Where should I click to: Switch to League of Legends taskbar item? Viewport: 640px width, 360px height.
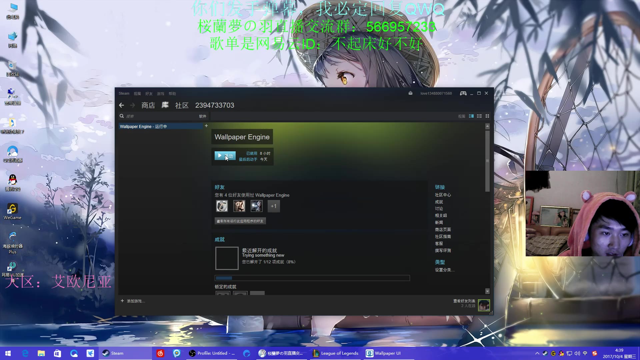click(x=335, y=353)
